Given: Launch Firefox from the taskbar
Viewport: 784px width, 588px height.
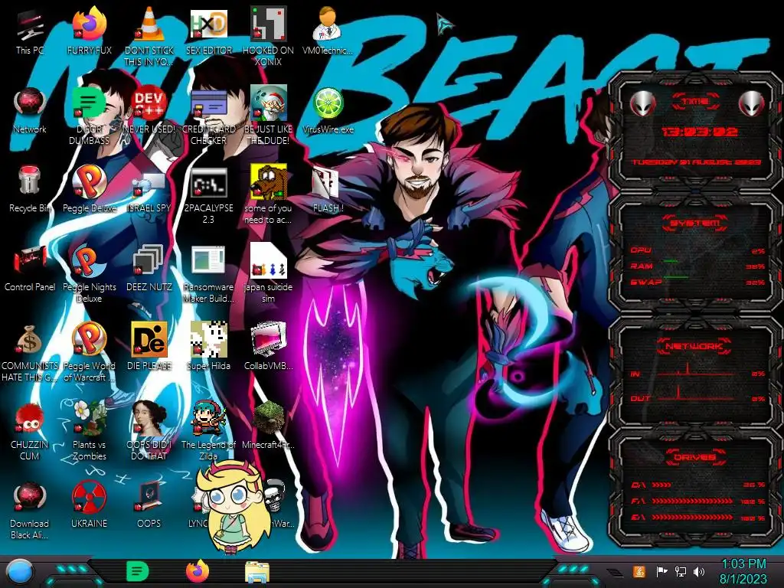Looking at the screenshot, I should point(198,571).
